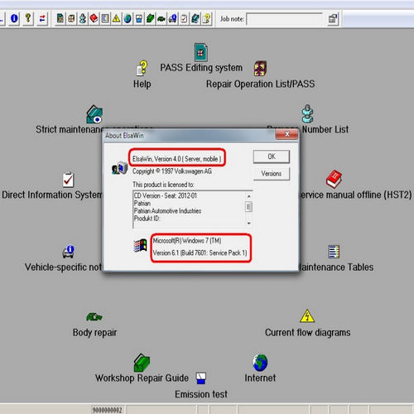The image size is (414, 414).
Task: Click ElsaWin icon in About dialog
Action: tap(119, 168)
